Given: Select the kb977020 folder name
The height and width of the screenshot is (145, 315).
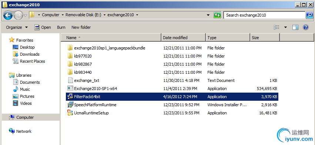Looking at the screenshot, I should tap(83, 56).
